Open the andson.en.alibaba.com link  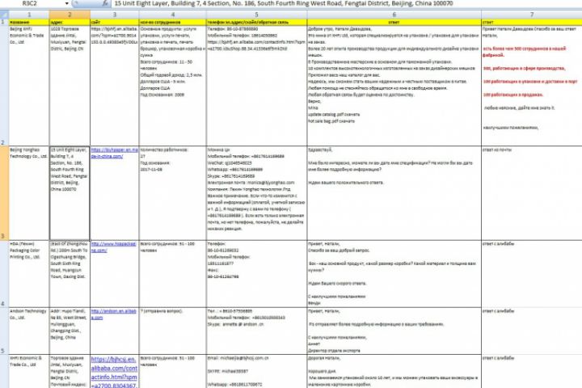pyautogui.click(x=114, y=314)
